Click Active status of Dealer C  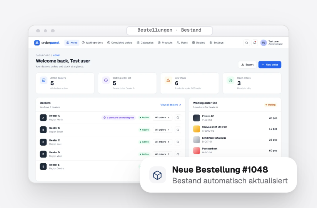coord(144,142)
